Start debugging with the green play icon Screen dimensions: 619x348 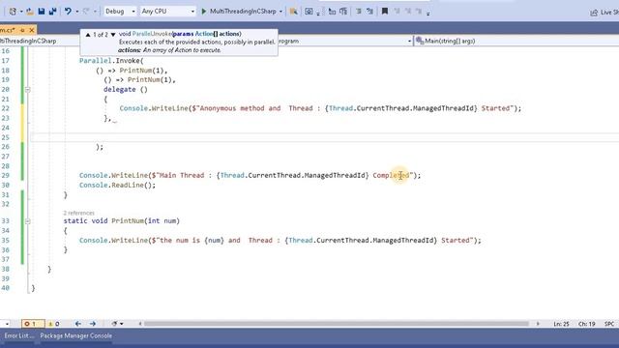(x=204, y=12)
